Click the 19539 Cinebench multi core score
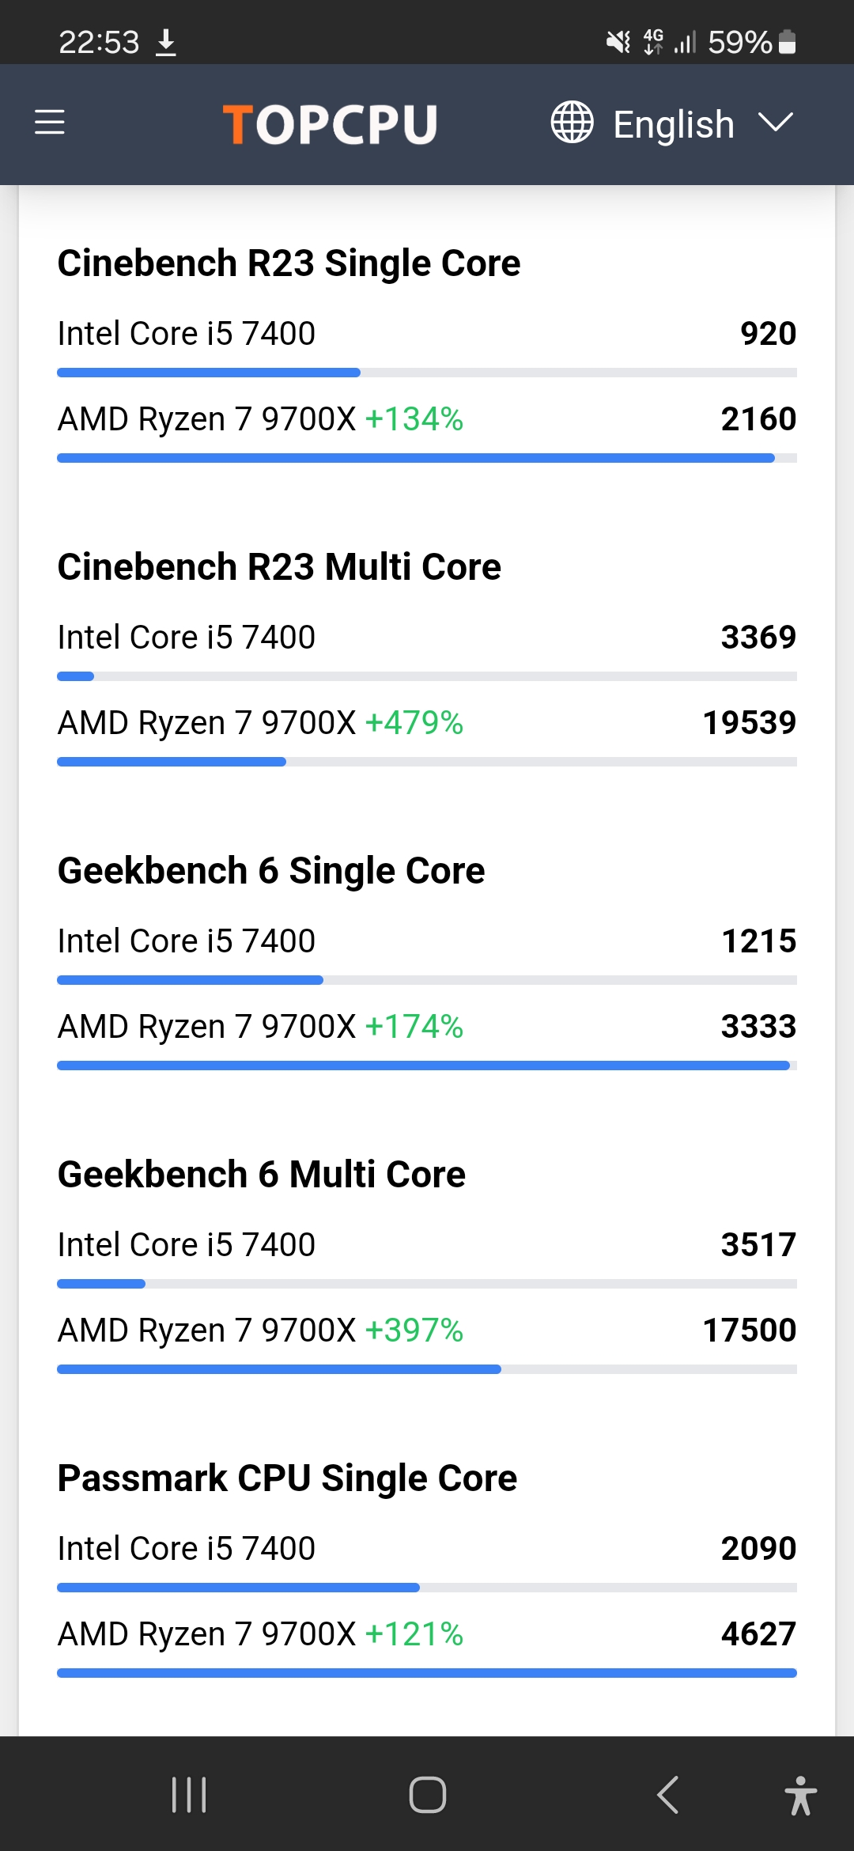The height and width of the screenshot is (1851, 854). [x=750, y=723]
